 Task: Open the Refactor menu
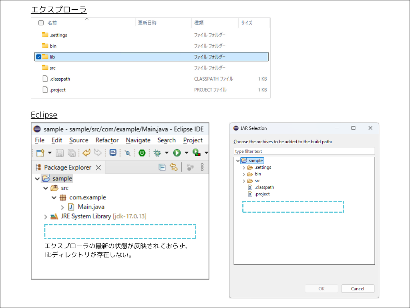pos(107,140)
